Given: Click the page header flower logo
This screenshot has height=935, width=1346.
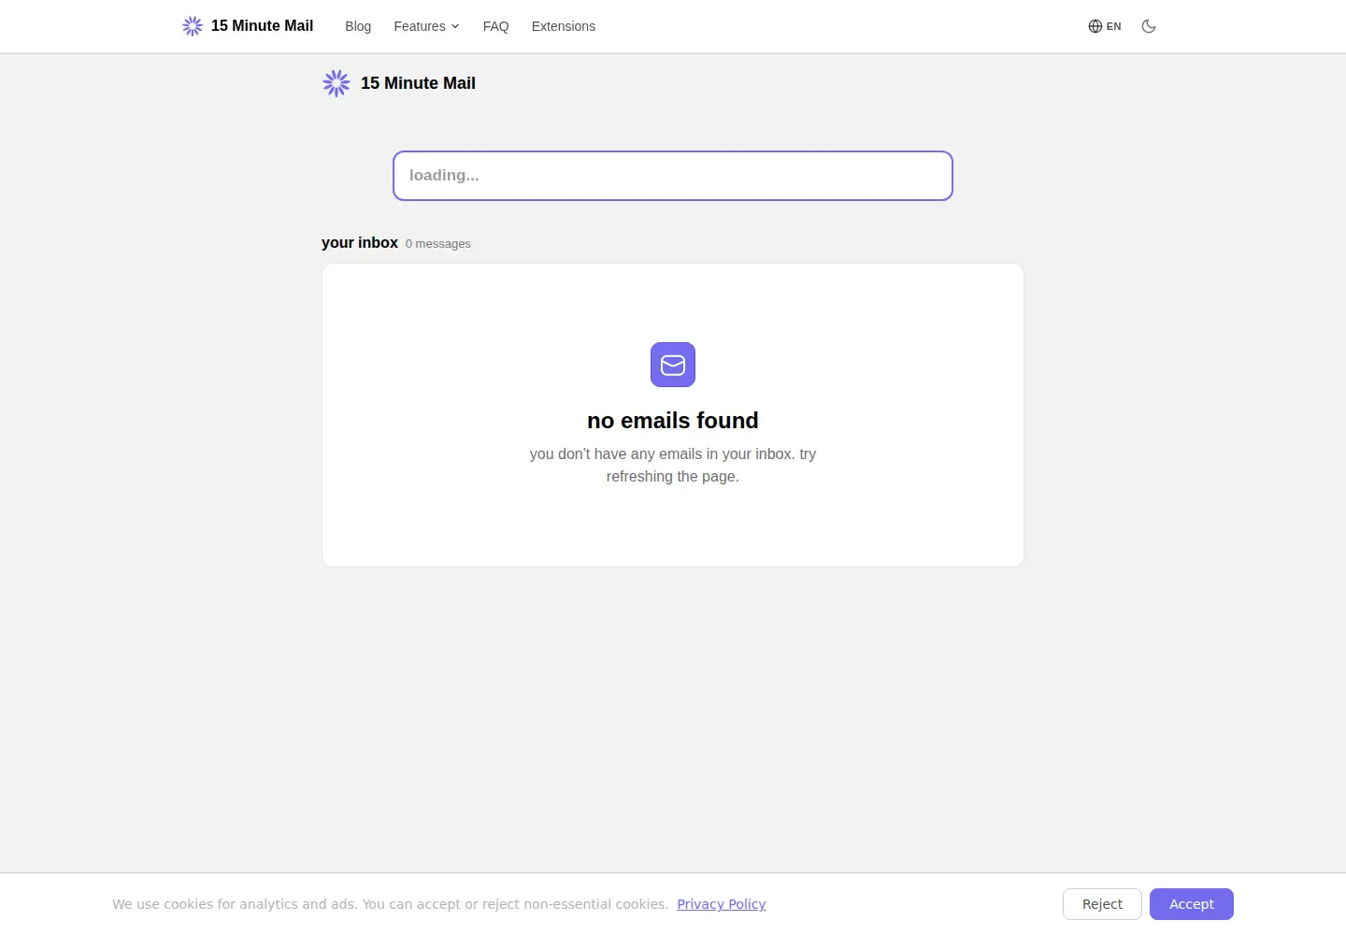Looking at the screenshot, I should [x=336, y=83].
